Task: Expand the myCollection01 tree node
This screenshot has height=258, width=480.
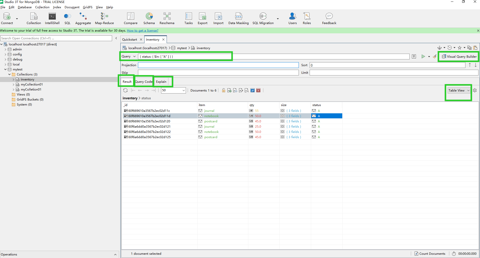Action: coord(13,84)
